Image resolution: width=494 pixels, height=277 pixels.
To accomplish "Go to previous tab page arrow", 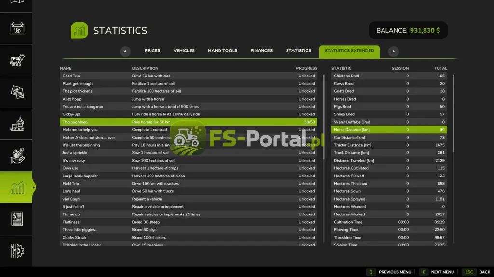I will pyautogui.click(x=125, y=51).
